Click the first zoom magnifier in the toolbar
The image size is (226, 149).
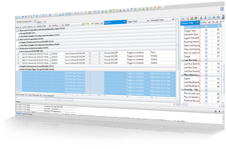[x=75, y=13]
